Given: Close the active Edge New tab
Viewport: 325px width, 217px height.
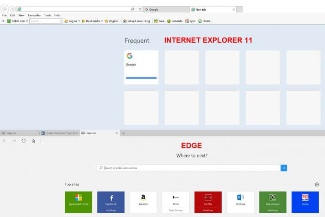Looking at the screenshot, I should [116, 133].
